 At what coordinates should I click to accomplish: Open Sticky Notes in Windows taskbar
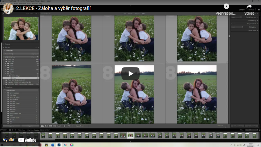[46, 145]
